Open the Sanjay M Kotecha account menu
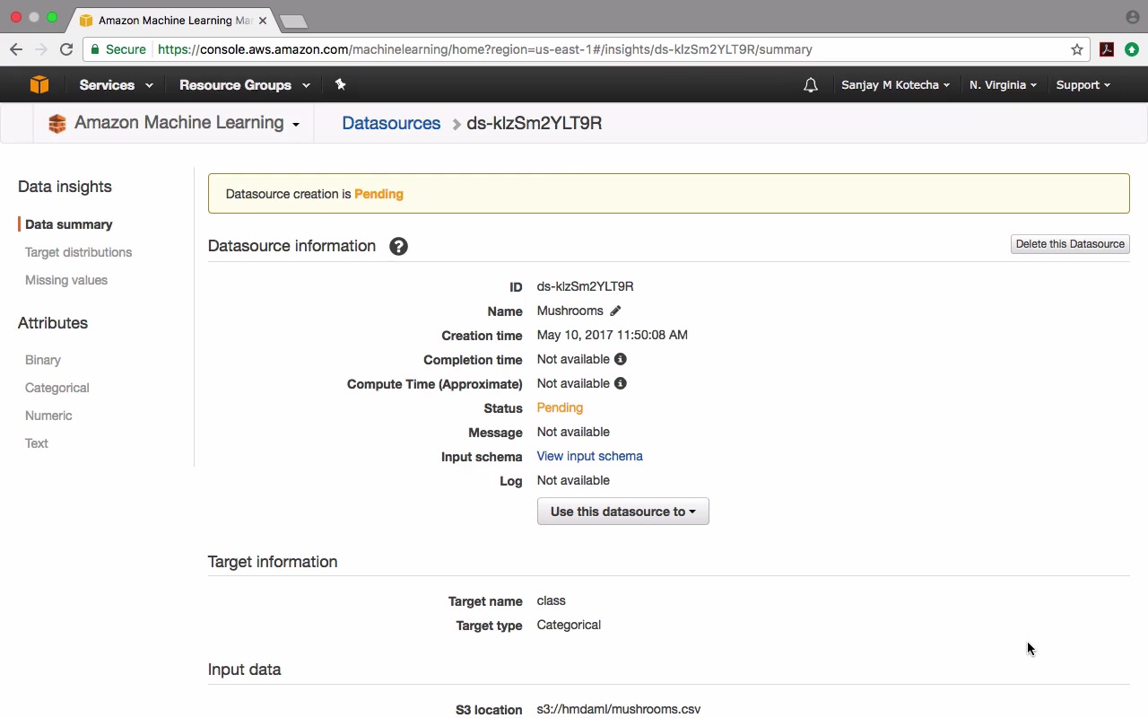The image size is (1148, 718). [x=895, y=85]
